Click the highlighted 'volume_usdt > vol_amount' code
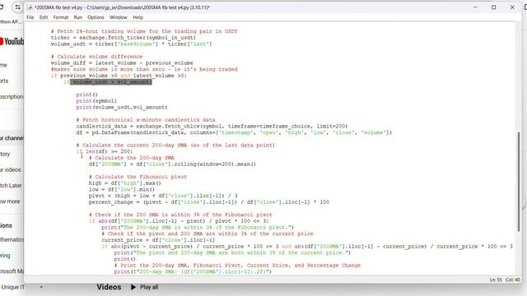The width and height of the screenshot is (527, 296). point(111,82)
